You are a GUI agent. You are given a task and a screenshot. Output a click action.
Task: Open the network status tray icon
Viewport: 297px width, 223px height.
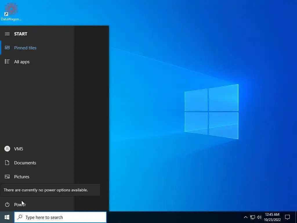click(253, 217)
